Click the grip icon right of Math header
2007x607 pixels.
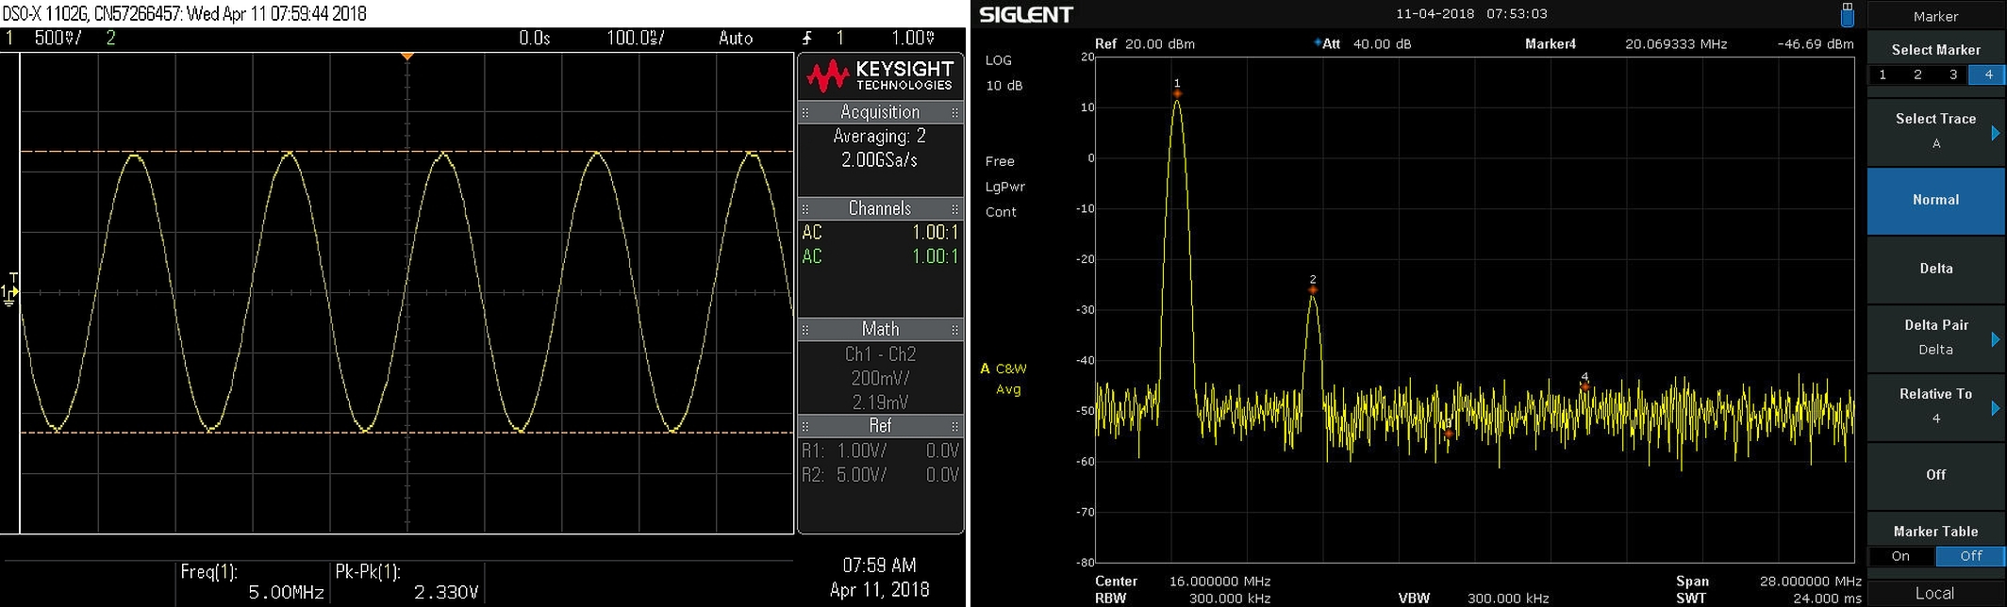(x=955, y=330)
